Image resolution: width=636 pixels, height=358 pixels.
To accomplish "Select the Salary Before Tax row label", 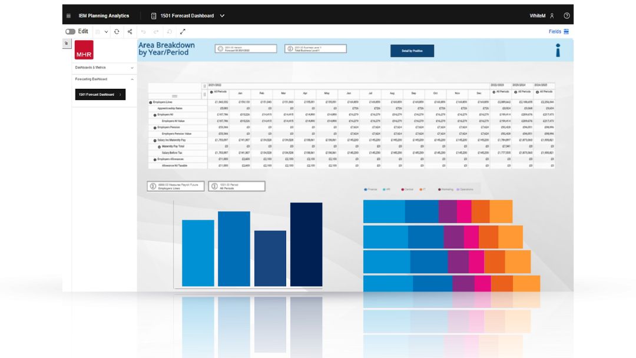I will pyautogui.click(x=172, y=153).
